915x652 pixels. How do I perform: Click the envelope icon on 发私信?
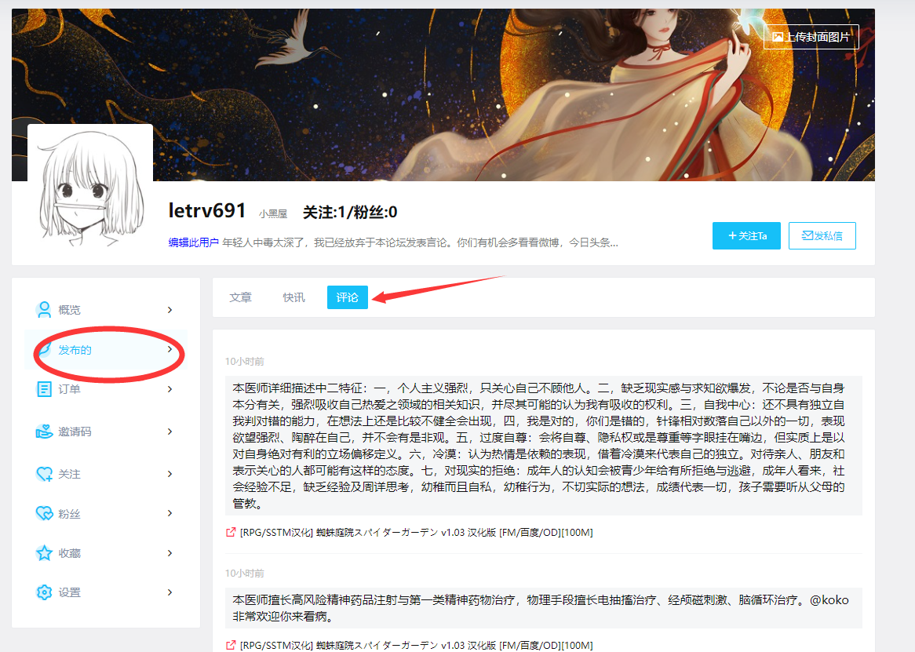pos(807,235)
